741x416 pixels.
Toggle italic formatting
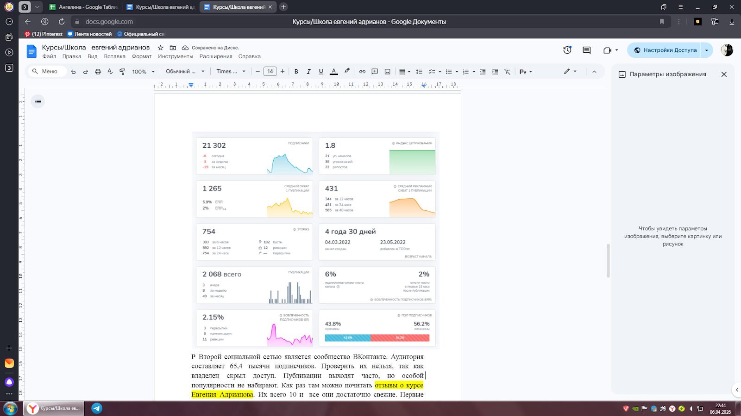(308, 72)
